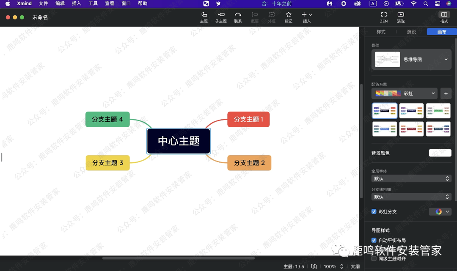Switch to the 样式 tab in the panel
The width and height of the screenshot is (457, 271).
(380, 31)
